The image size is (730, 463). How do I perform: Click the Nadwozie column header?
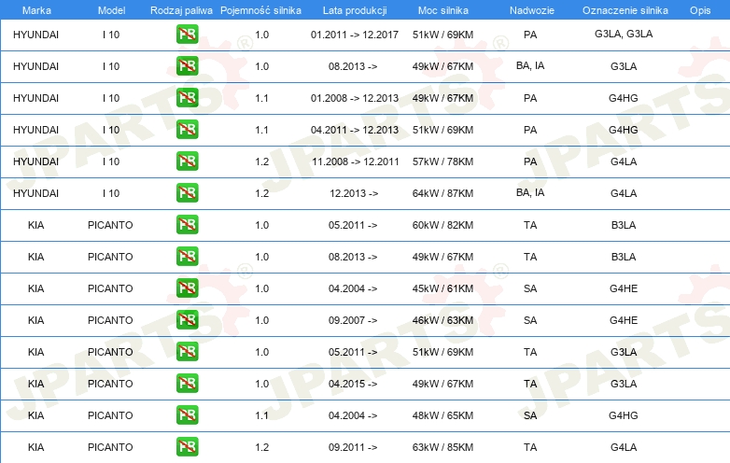click(530, 9)
